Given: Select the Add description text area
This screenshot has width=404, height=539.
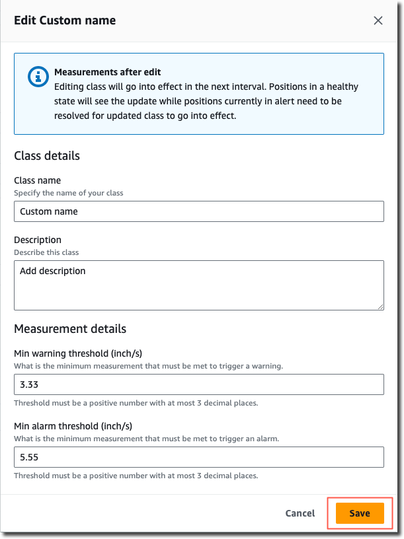Looking at the screenshot, I should pos(198,284).
